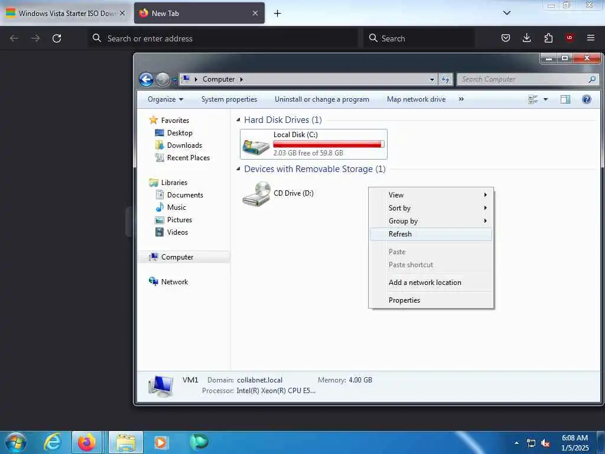Image resolution: width=605 pixels, height=454 pixels.
Task: Switch to Windows Vista Starter ISO tab
Action: pos(66,13)
